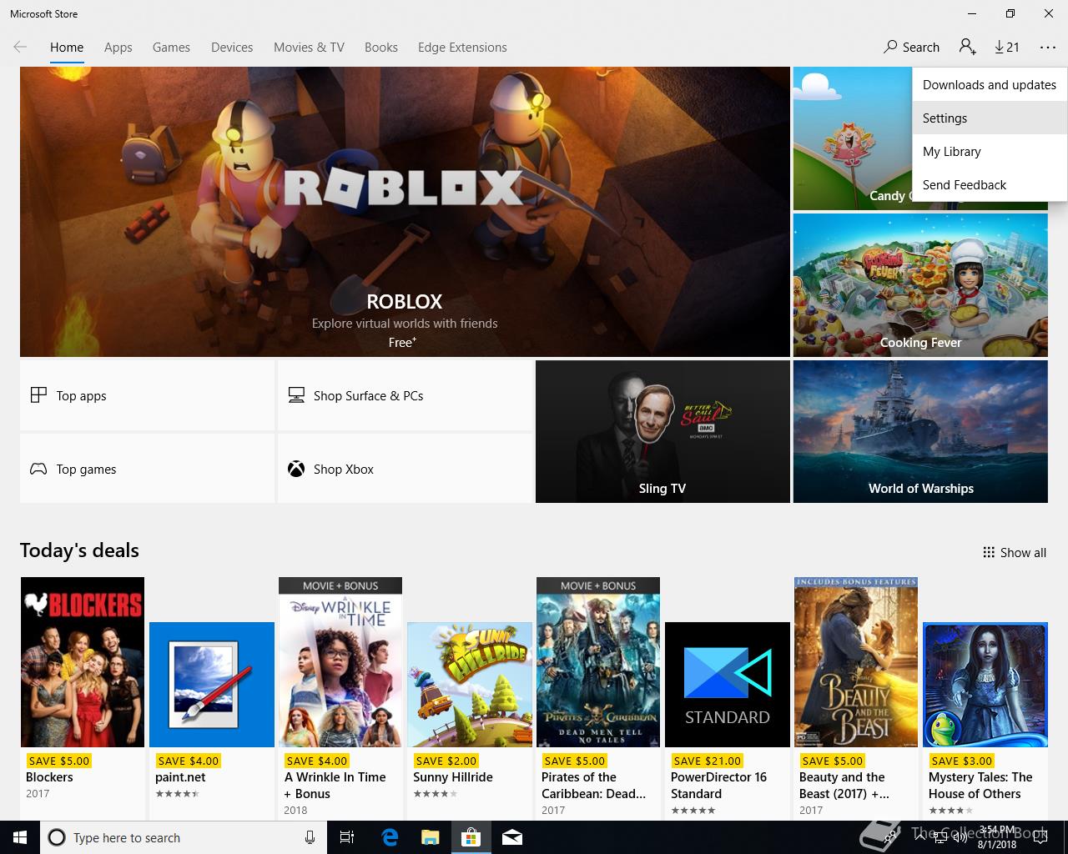Open Pirates of the Caribbean deal
Viewport: 1068px width, 854px height.
[x=598, y=697]
